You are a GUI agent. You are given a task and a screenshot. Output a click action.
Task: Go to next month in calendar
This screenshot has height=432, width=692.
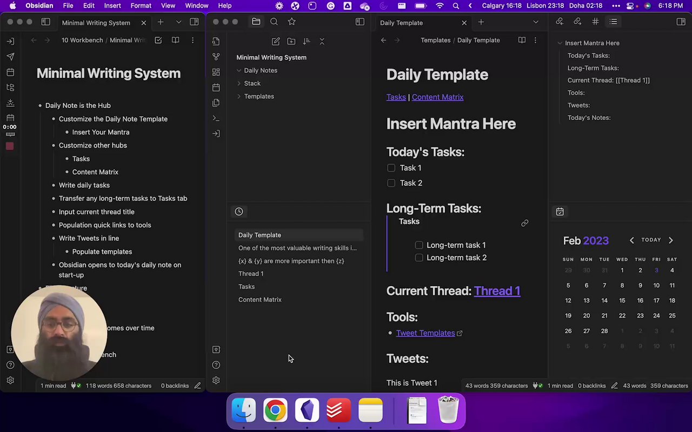[x=671, y=240]
